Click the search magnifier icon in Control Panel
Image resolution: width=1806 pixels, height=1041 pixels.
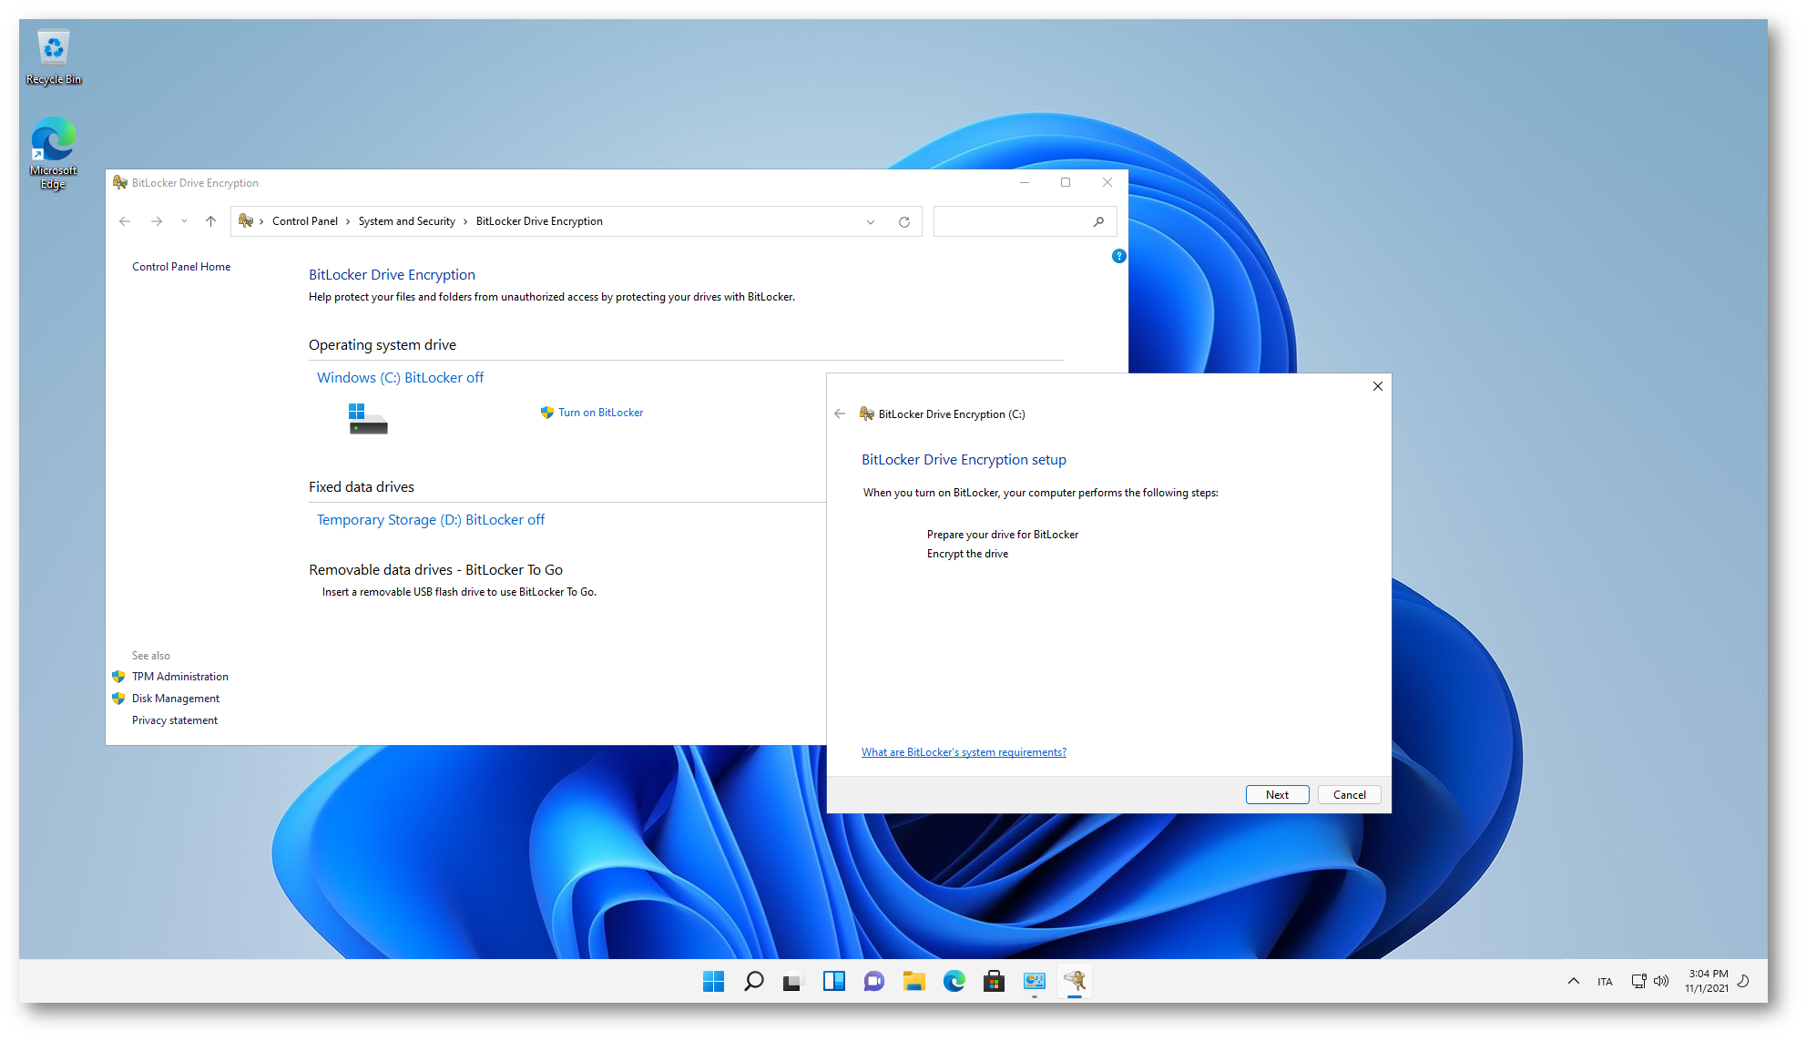[x=1099, y=221]
